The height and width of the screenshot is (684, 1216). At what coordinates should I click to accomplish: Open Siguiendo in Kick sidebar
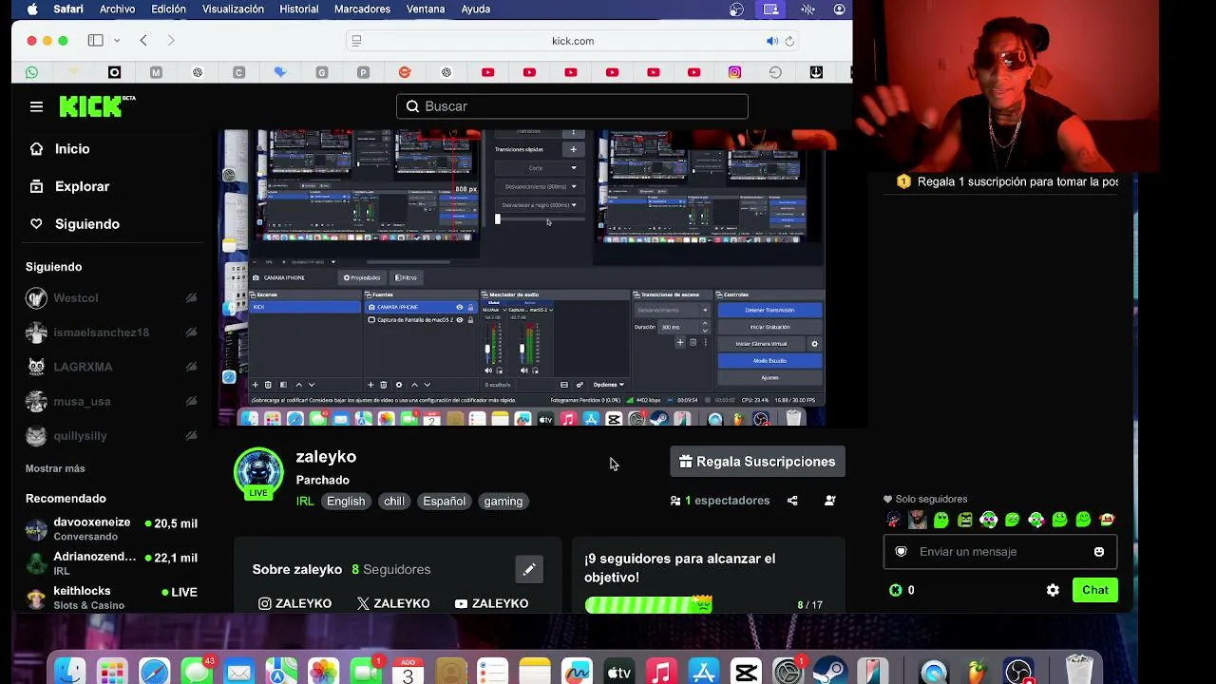(74, 224)
